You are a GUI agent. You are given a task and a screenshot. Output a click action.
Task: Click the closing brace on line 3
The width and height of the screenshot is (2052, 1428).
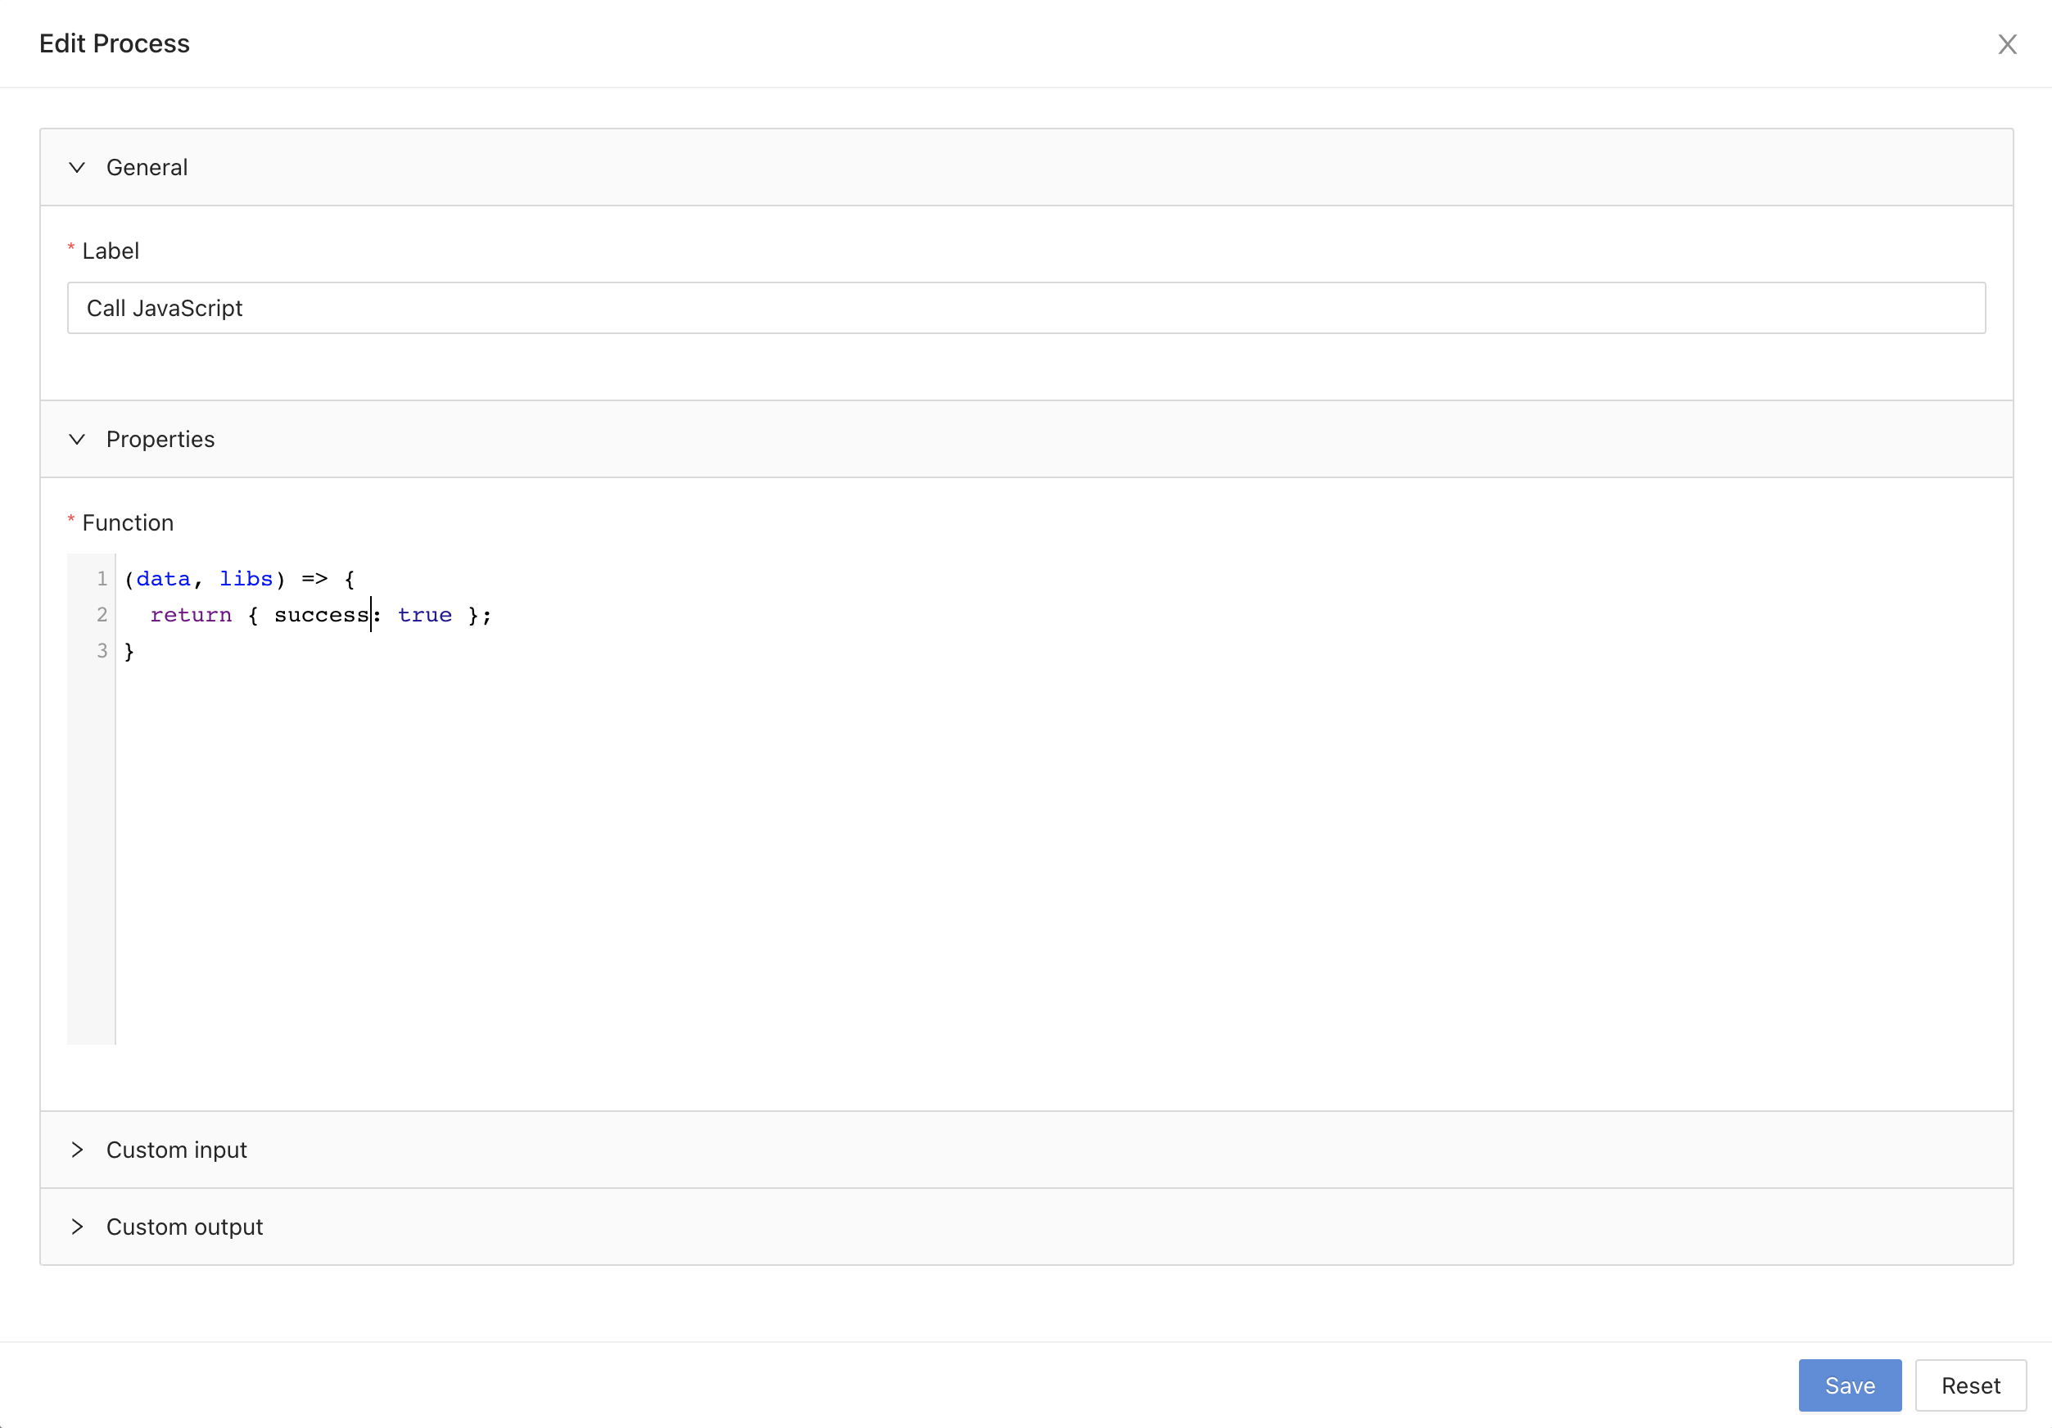tap(129, 651)
